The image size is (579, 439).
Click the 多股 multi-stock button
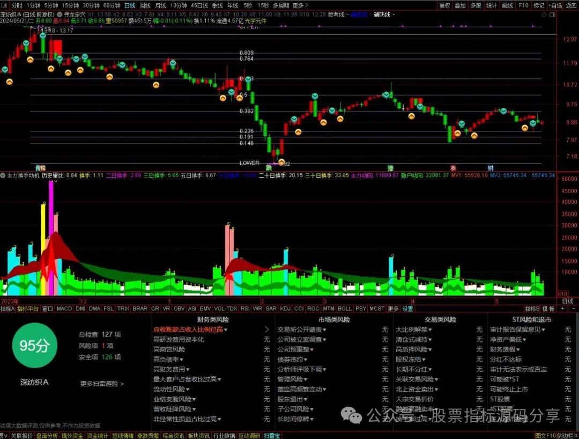click(x=476, y=5)
